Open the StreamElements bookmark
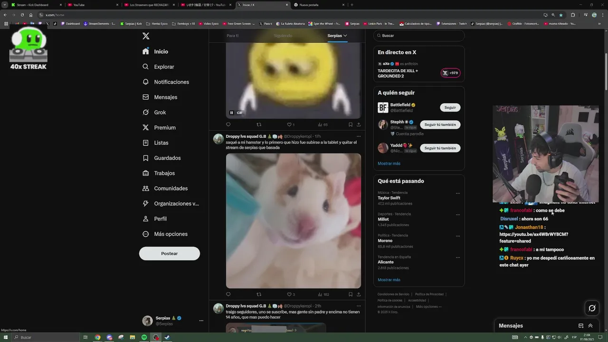Image resolution: width=608 pixels, height=342 pixels. pos(99,23)
